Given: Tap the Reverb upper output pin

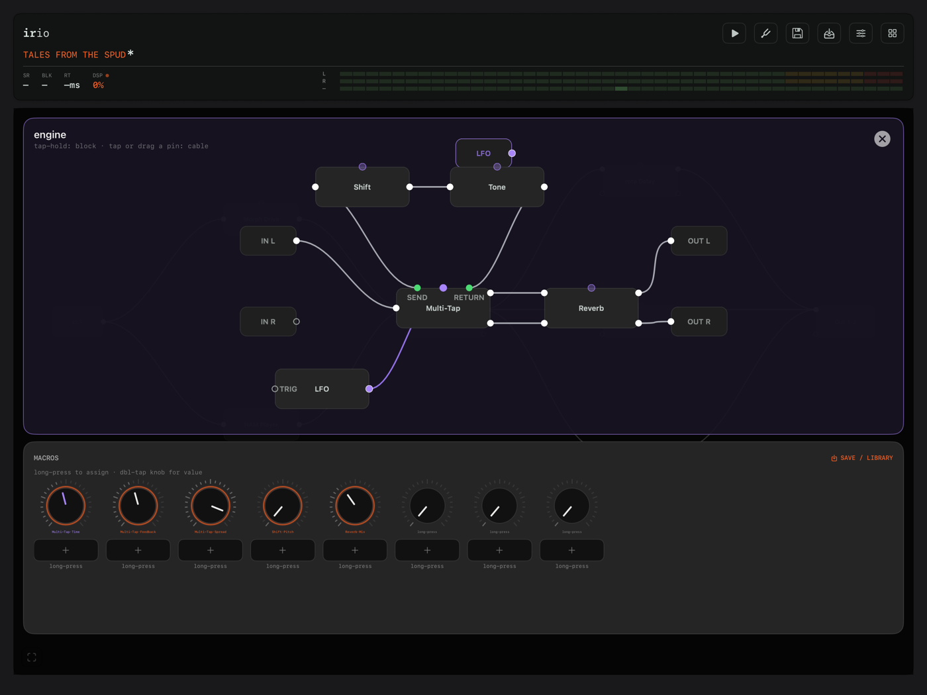Looking at the screenshot, I should [638, 293].
